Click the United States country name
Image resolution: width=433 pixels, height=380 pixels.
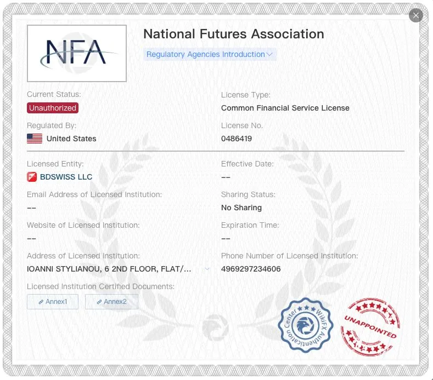[x=71, y=139]
